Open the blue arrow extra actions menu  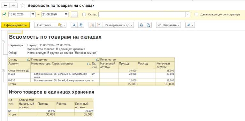click(190, 25)
